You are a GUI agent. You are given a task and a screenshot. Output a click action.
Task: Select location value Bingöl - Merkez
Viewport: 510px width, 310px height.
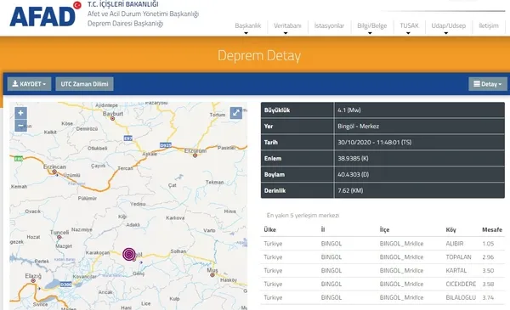click(x=358, y=126)
